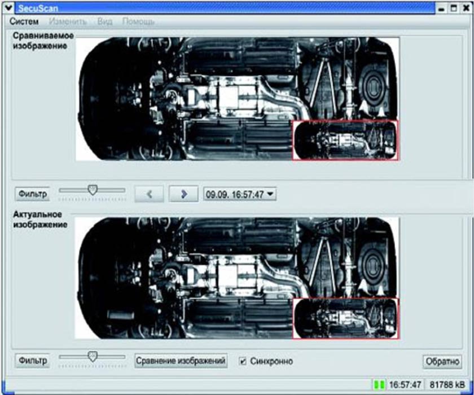Click the upper filter slider handle
Image resolution: width=474 pixels, height=395 pixels.
(93, 191)
